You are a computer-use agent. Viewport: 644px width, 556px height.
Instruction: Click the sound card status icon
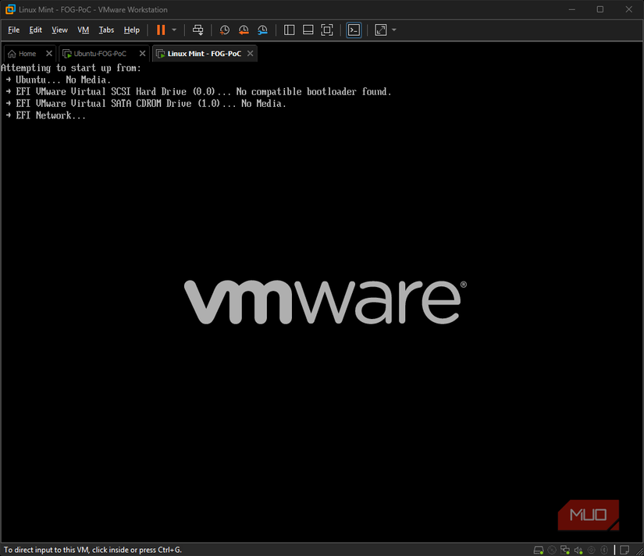click(578, 550)
